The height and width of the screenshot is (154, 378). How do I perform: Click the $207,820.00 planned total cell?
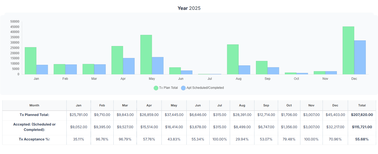pyautogui.click(x=362, y=115)
